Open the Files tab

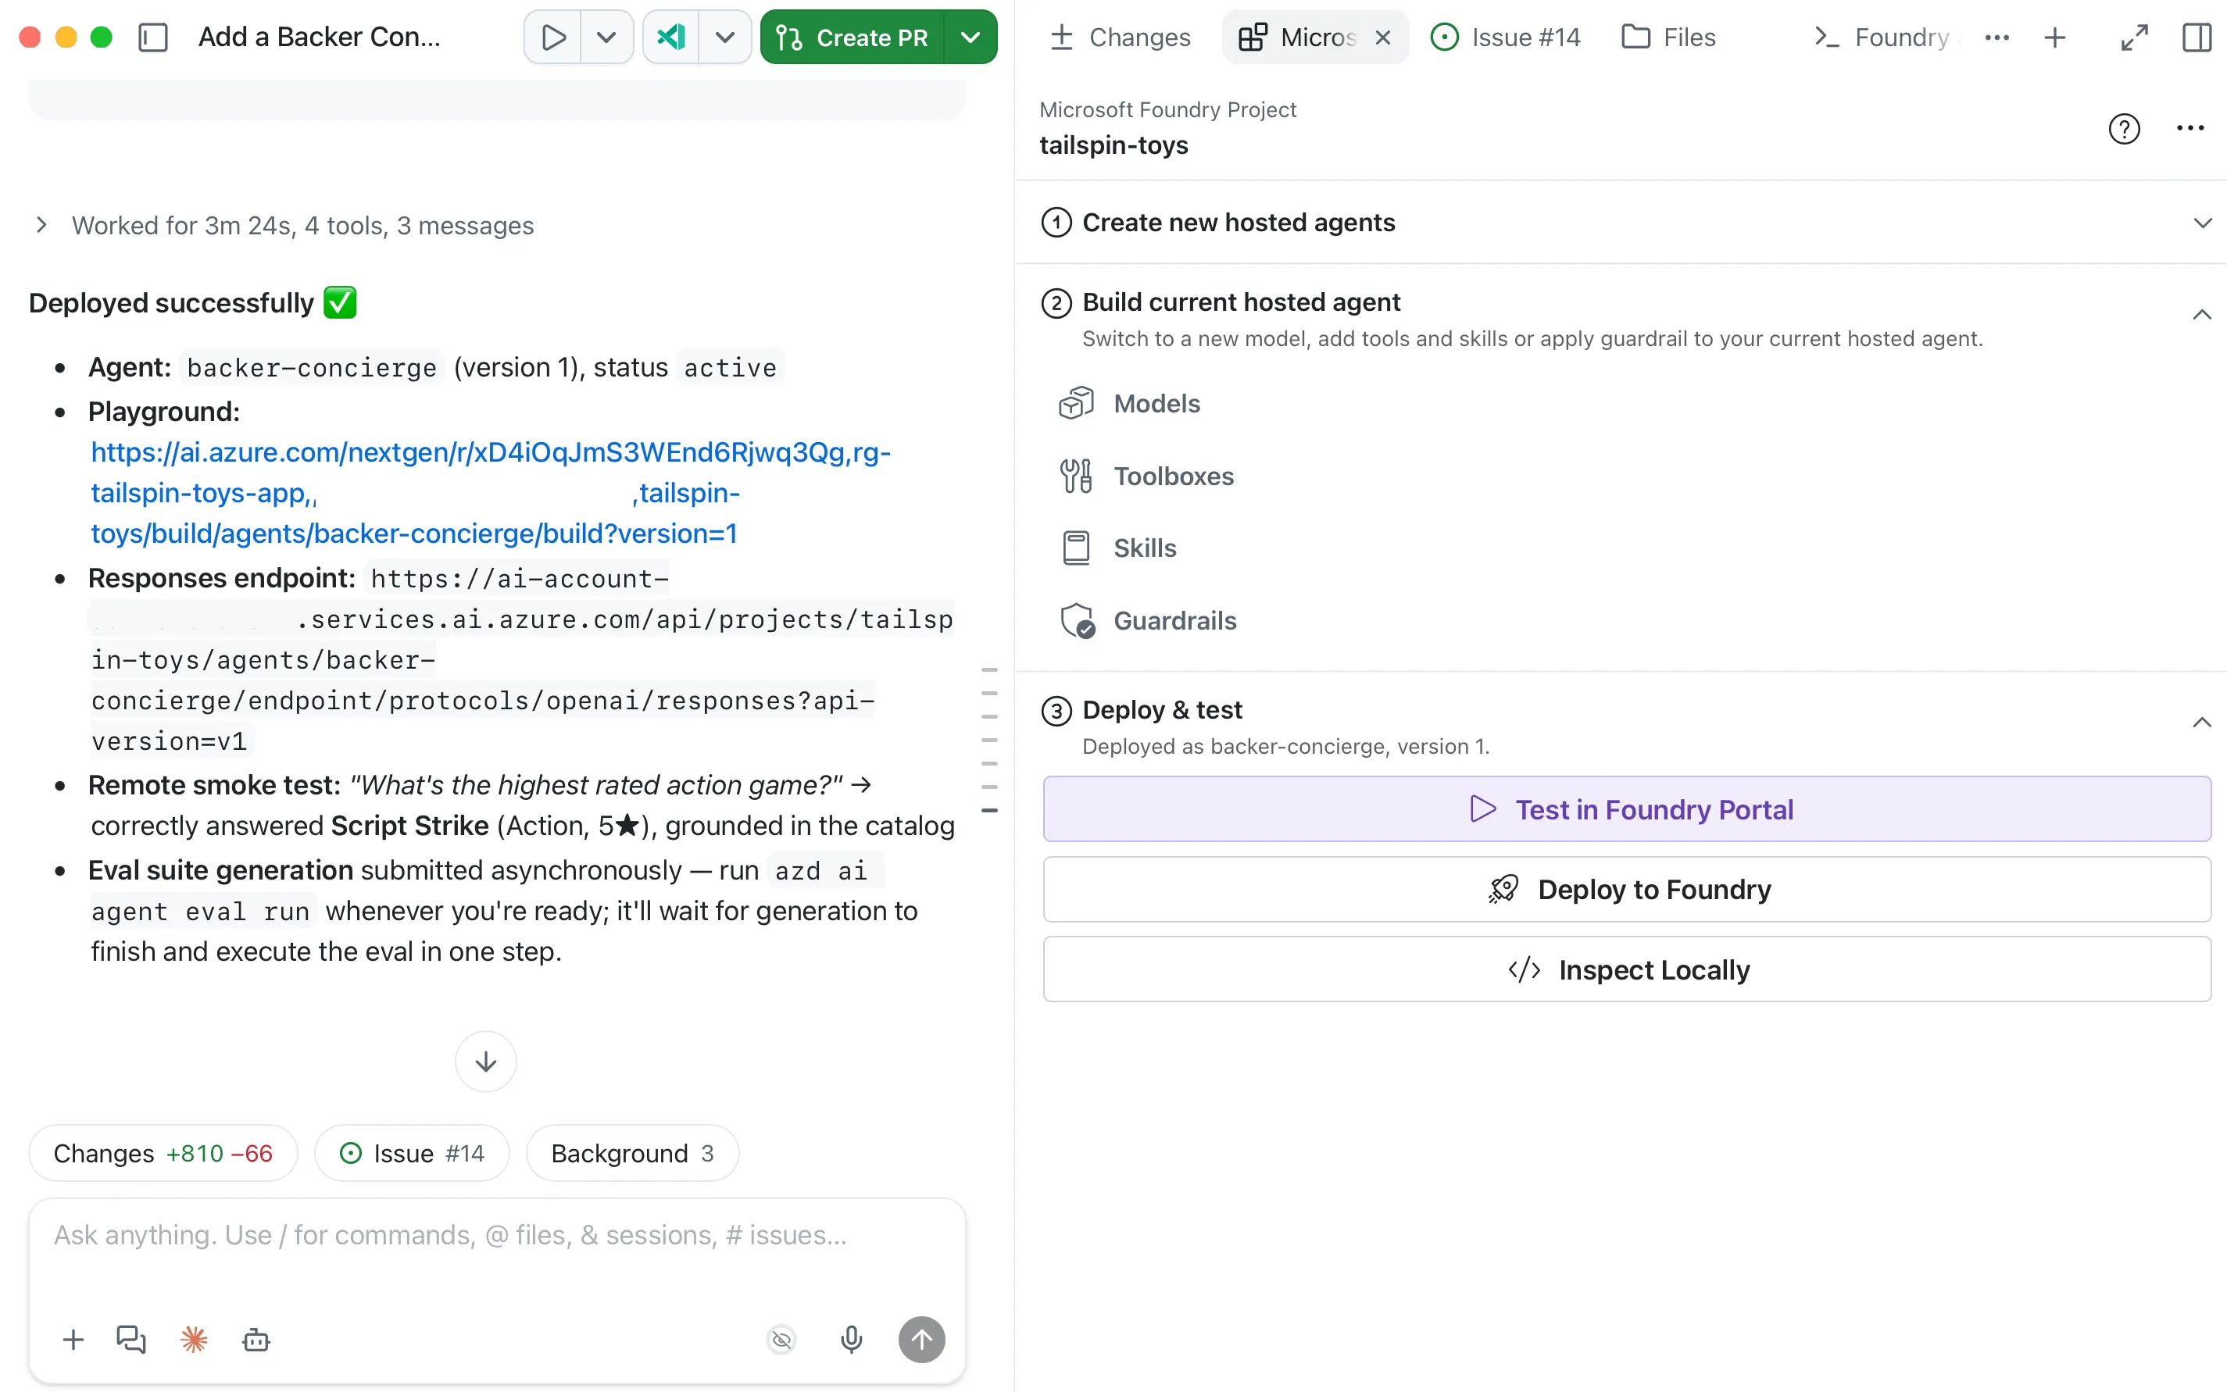tap(1669, 37)
